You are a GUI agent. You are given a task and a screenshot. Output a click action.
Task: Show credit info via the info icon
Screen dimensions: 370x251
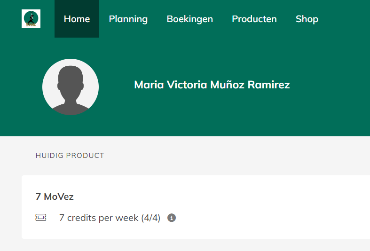[x=172, y=218]
